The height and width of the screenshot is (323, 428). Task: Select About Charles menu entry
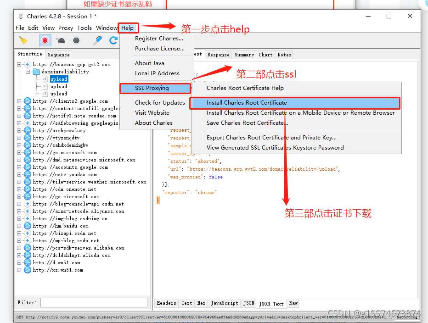154,123
